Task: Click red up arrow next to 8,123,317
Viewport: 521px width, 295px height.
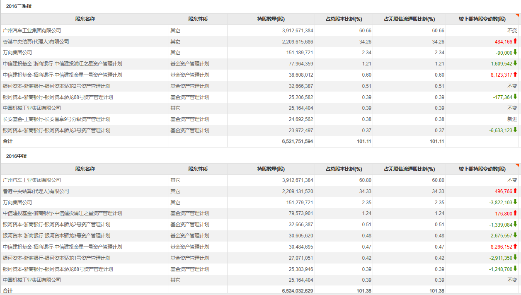Action: (x=515, y=75)
